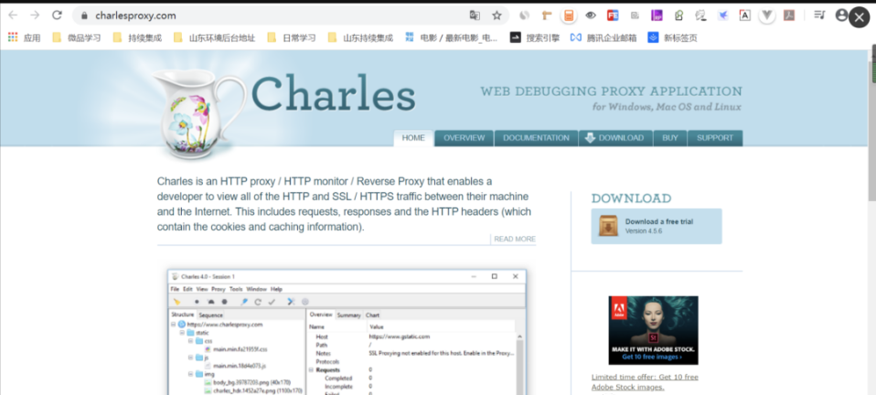Open the BUY tab
This screenshot has height=395, width=876.
point(670,138)
